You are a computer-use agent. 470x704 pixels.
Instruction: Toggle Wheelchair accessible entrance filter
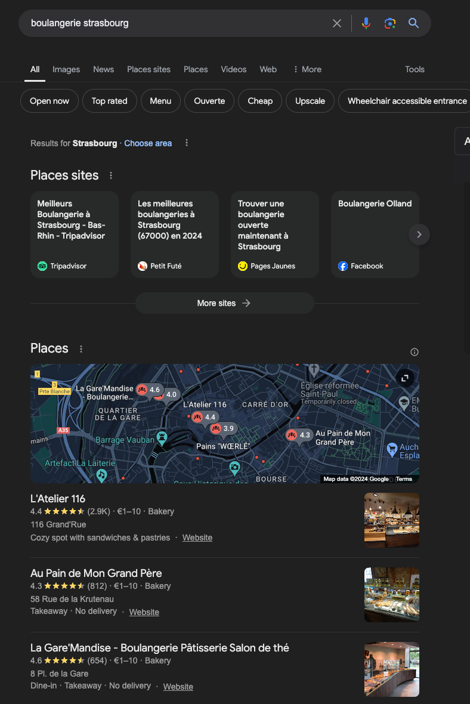click(404, 101)
